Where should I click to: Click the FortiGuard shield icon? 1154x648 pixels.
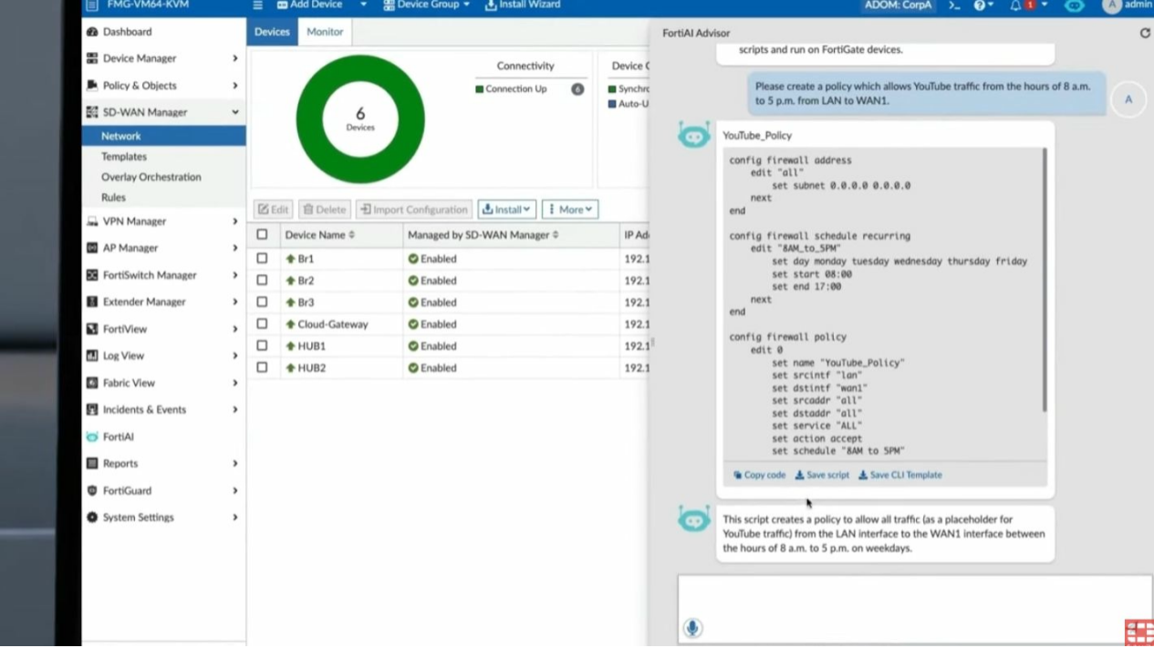coord(92,490)
